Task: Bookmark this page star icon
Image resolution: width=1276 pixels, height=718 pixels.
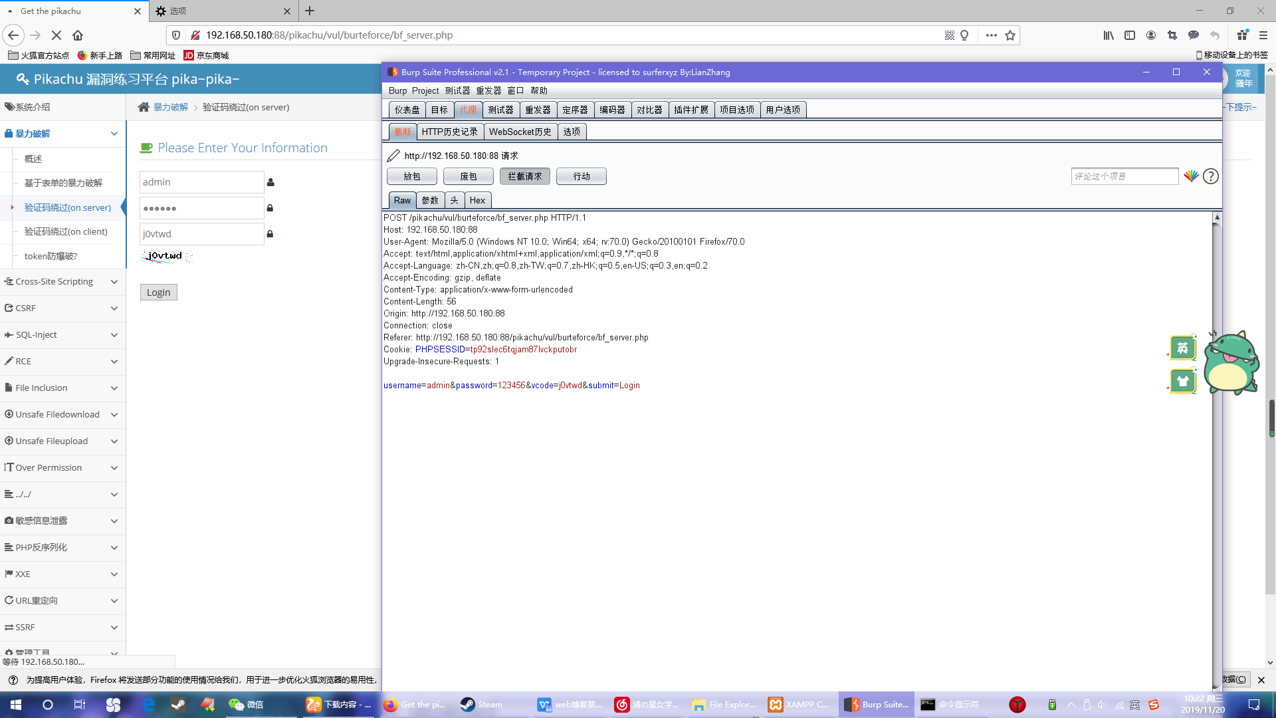Action: pos(1010,35)
